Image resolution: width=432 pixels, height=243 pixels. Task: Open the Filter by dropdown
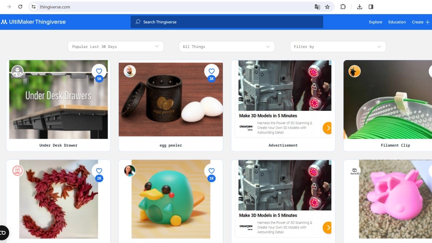(x=338, y=46)
